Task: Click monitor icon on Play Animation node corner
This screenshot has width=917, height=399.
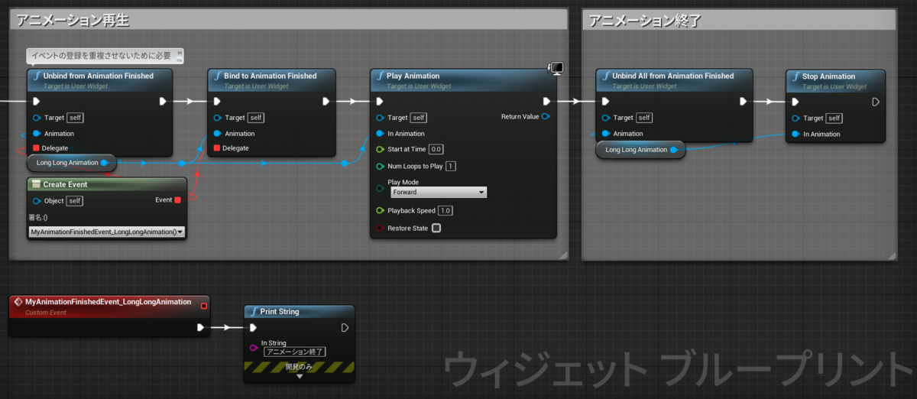Action: (x=556, y=69)
